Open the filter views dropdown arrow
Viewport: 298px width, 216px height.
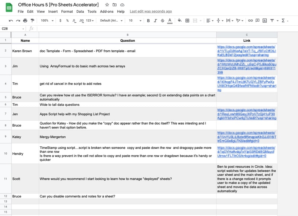click(x=278, y=21)
